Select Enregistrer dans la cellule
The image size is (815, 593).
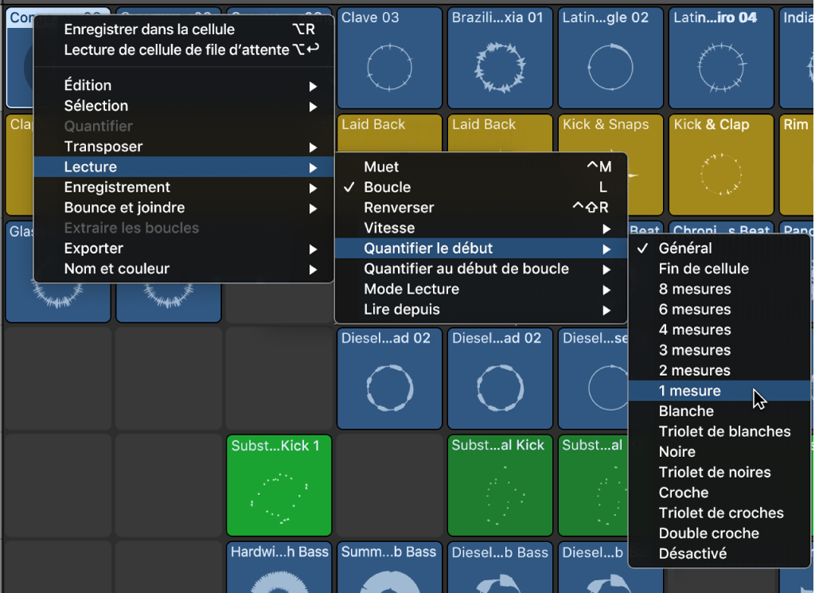pyautogui.click(x=150, y=29)
